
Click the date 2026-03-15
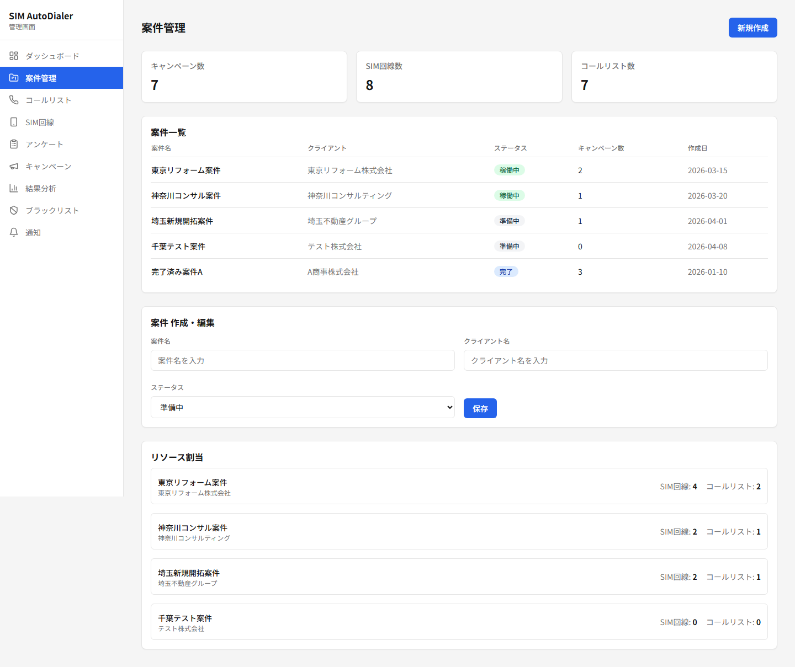(707, 170)
